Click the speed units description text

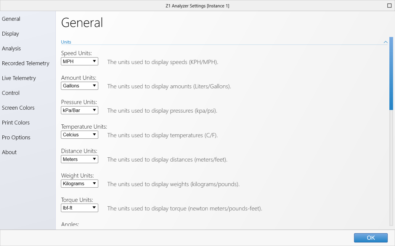click(x=163, y=62)
